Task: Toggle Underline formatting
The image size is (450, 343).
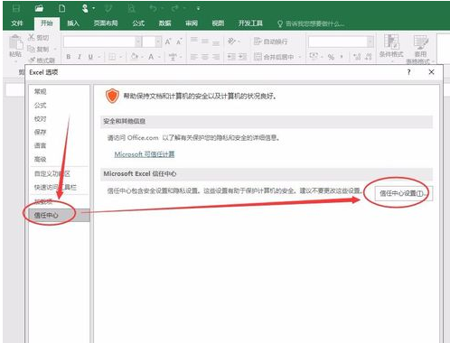Action: point(90,57)
